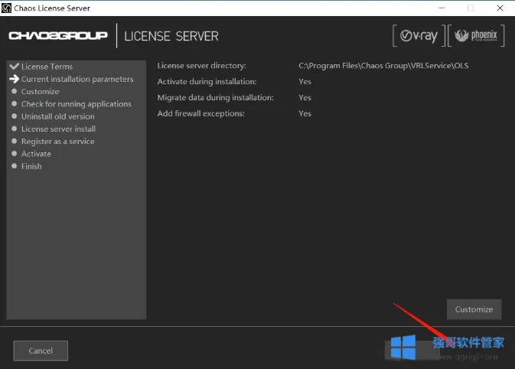Image resolution: width=515 pixels, height=369 pixels.
Task: Select Check for running applications step
Action: (77, 104)
